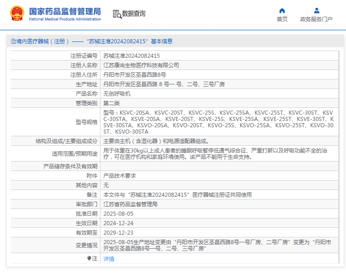Click the 产品技术要求 value
The width and height of the screenshot is (346, 273).
pyautogui.click(x=119, y=176)
